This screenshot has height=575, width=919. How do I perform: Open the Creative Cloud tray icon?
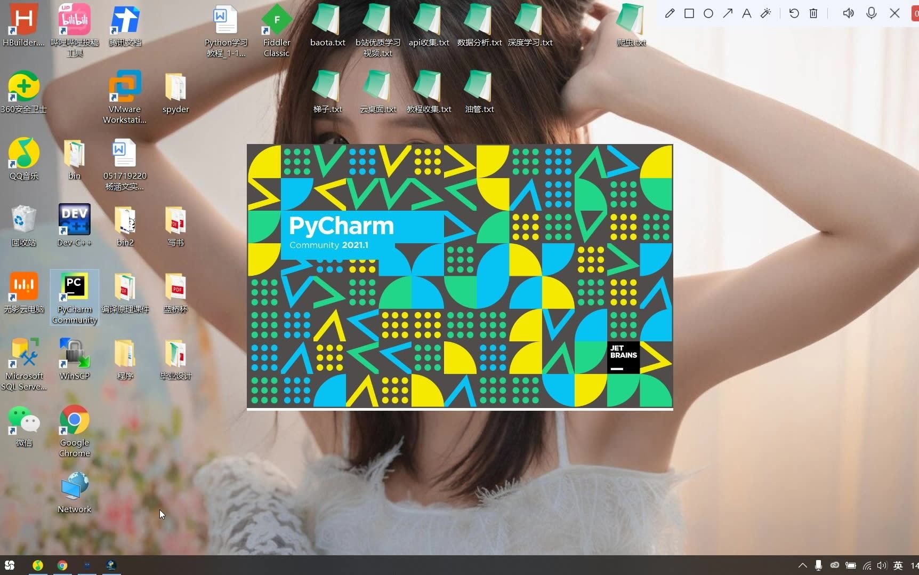pos(835,565)
